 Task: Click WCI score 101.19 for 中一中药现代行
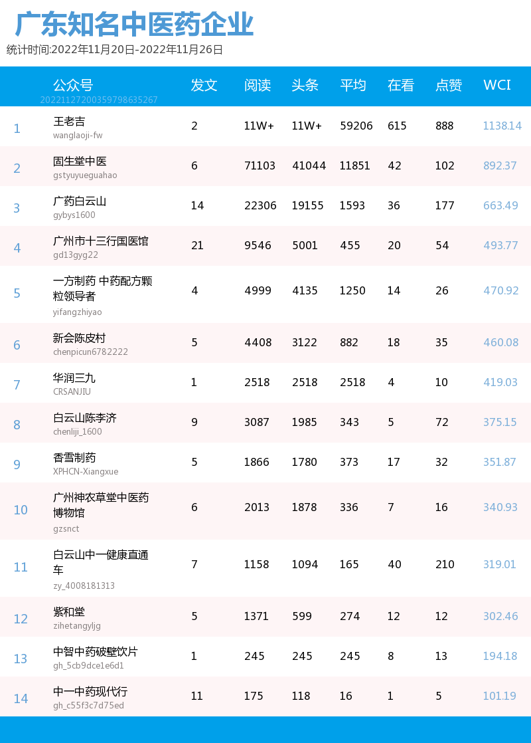(x=500, y=696)
